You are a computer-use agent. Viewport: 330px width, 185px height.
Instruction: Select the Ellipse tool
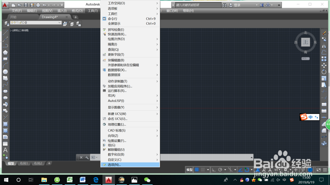coord(5,91)
